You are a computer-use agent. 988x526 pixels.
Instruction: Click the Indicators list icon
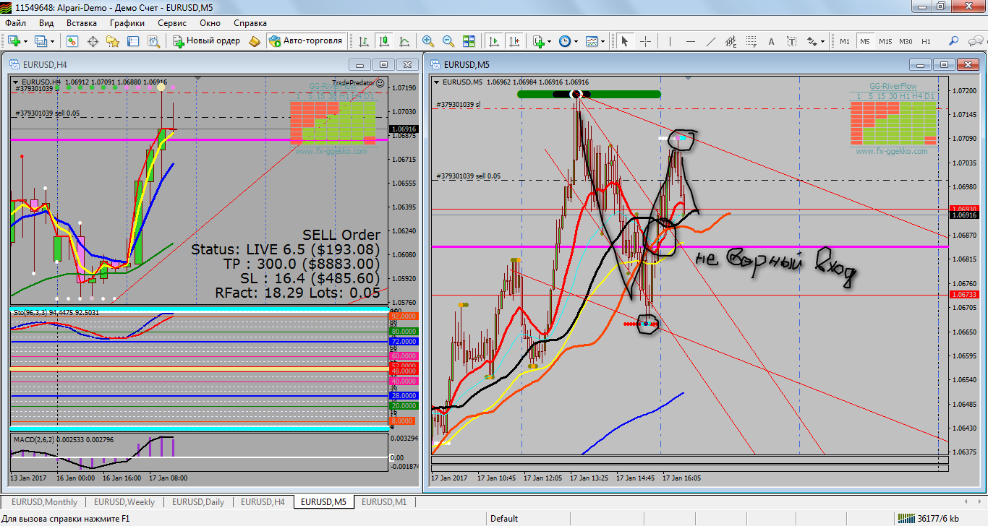coord(538,41)
